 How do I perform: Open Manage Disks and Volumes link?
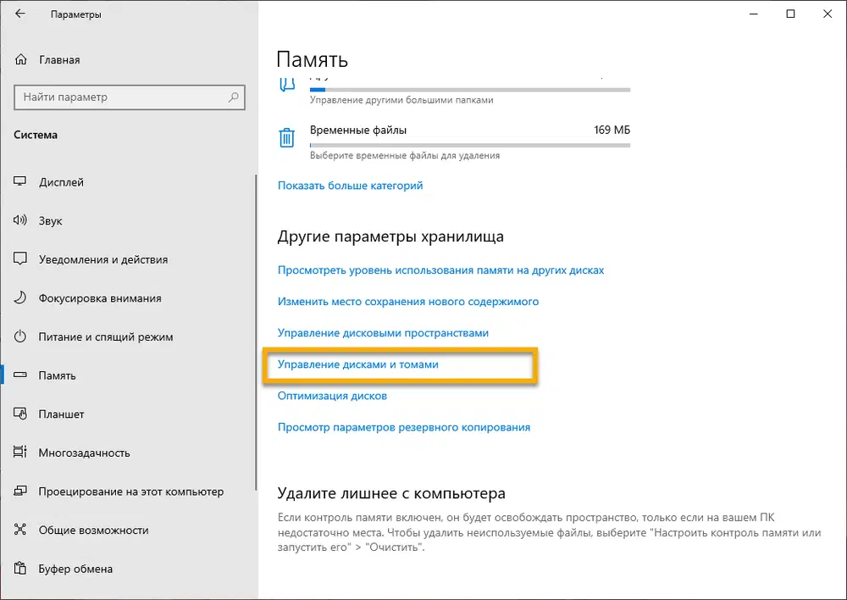358,364
